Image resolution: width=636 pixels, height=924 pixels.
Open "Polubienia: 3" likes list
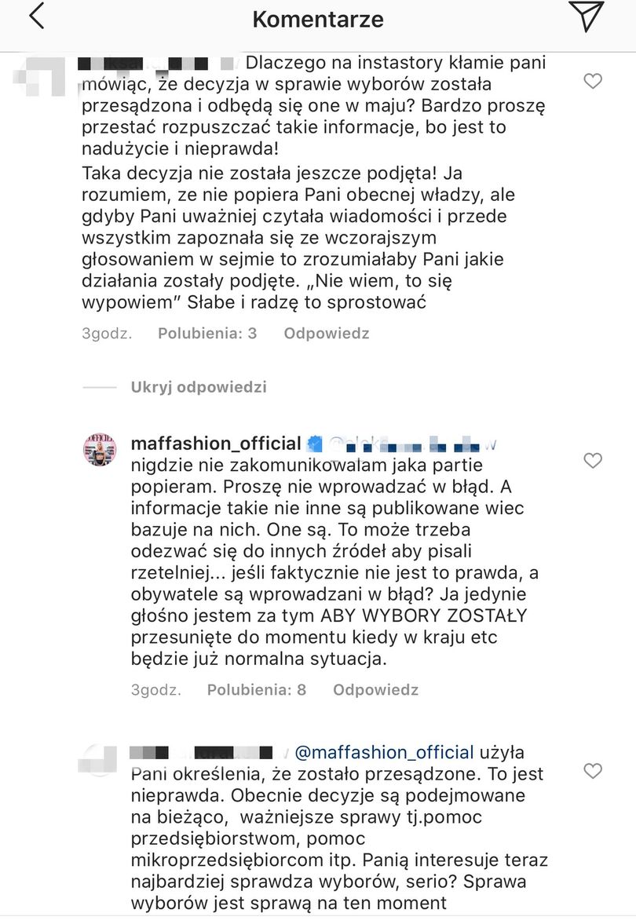coord(207,334)
